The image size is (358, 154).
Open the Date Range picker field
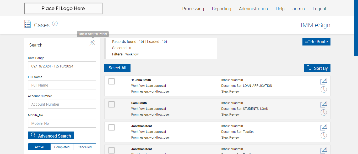click(x=62, y=66)
